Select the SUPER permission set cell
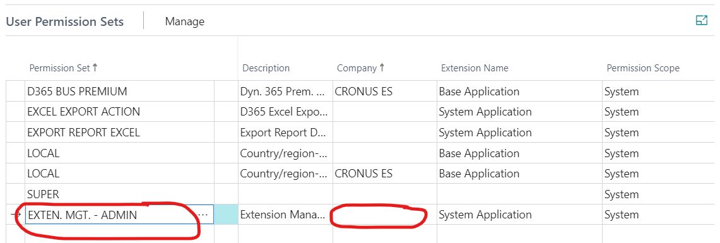Viewport: 720px width, 243px height. (120, 194)
